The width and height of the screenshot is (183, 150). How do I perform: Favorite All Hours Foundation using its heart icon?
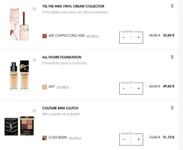click(x=34, y=60)
